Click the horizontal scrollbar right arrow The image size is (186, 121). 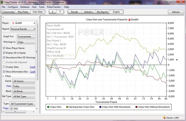[33, 112]
